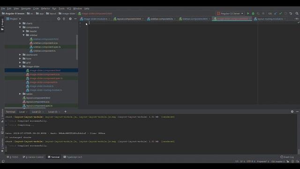The width and height of the screenshot is (300, 169).
Task: Collapse all nodes in Project tree
Action: click(64, 19)
